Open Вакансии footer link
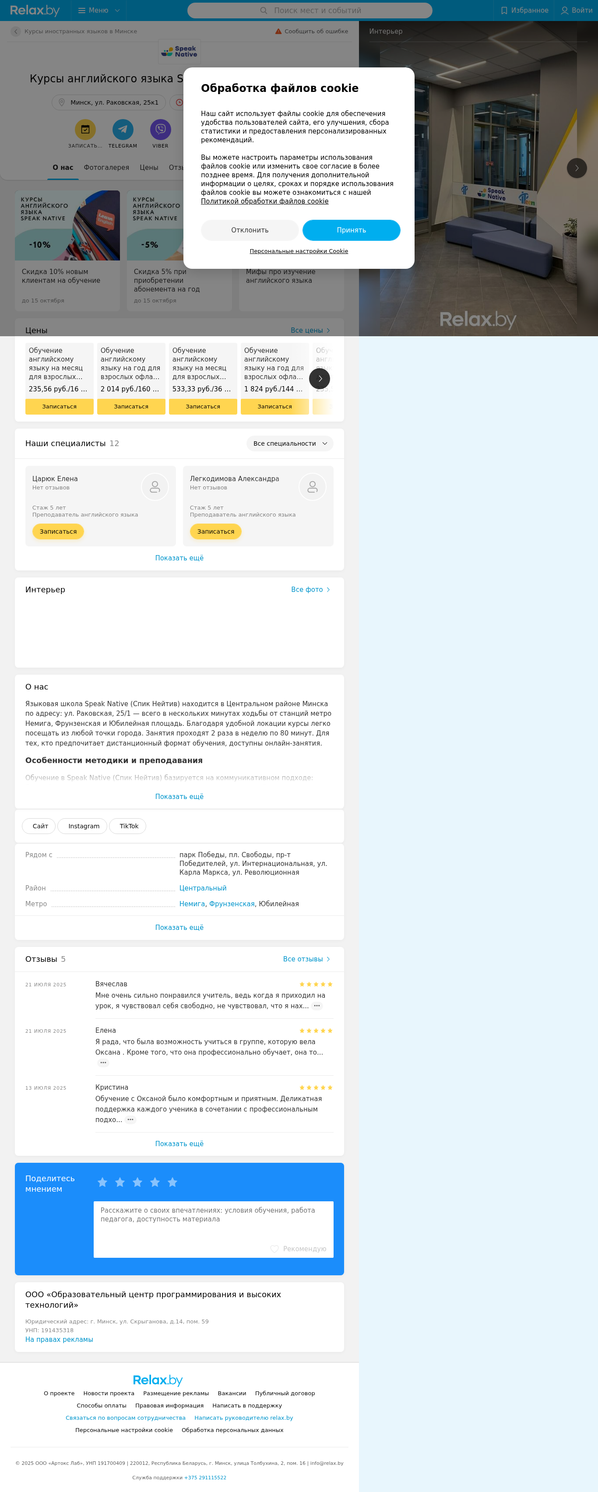598x1492 pixels. click(x=232, y=1393)
